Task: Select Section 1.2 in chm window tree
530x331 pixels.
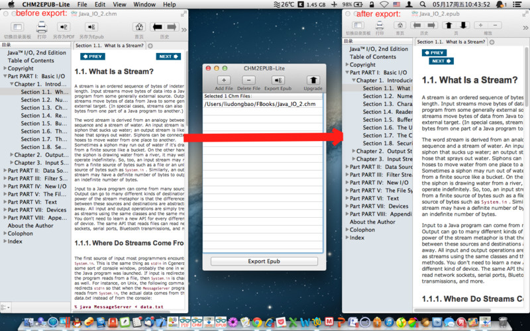Action: [44, 100]
